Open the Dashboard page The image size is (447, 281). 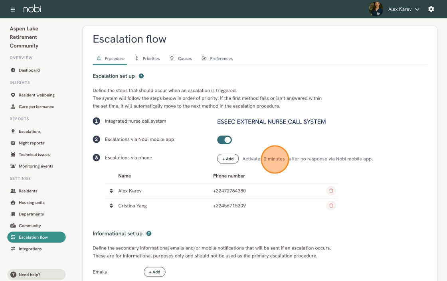click(29, 70)
